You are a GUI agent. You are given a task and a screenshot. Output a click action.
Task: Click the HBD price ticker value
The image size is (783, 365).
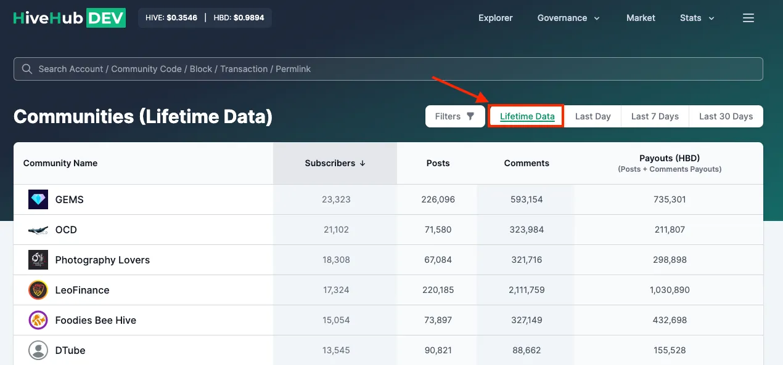pos(249,18)
